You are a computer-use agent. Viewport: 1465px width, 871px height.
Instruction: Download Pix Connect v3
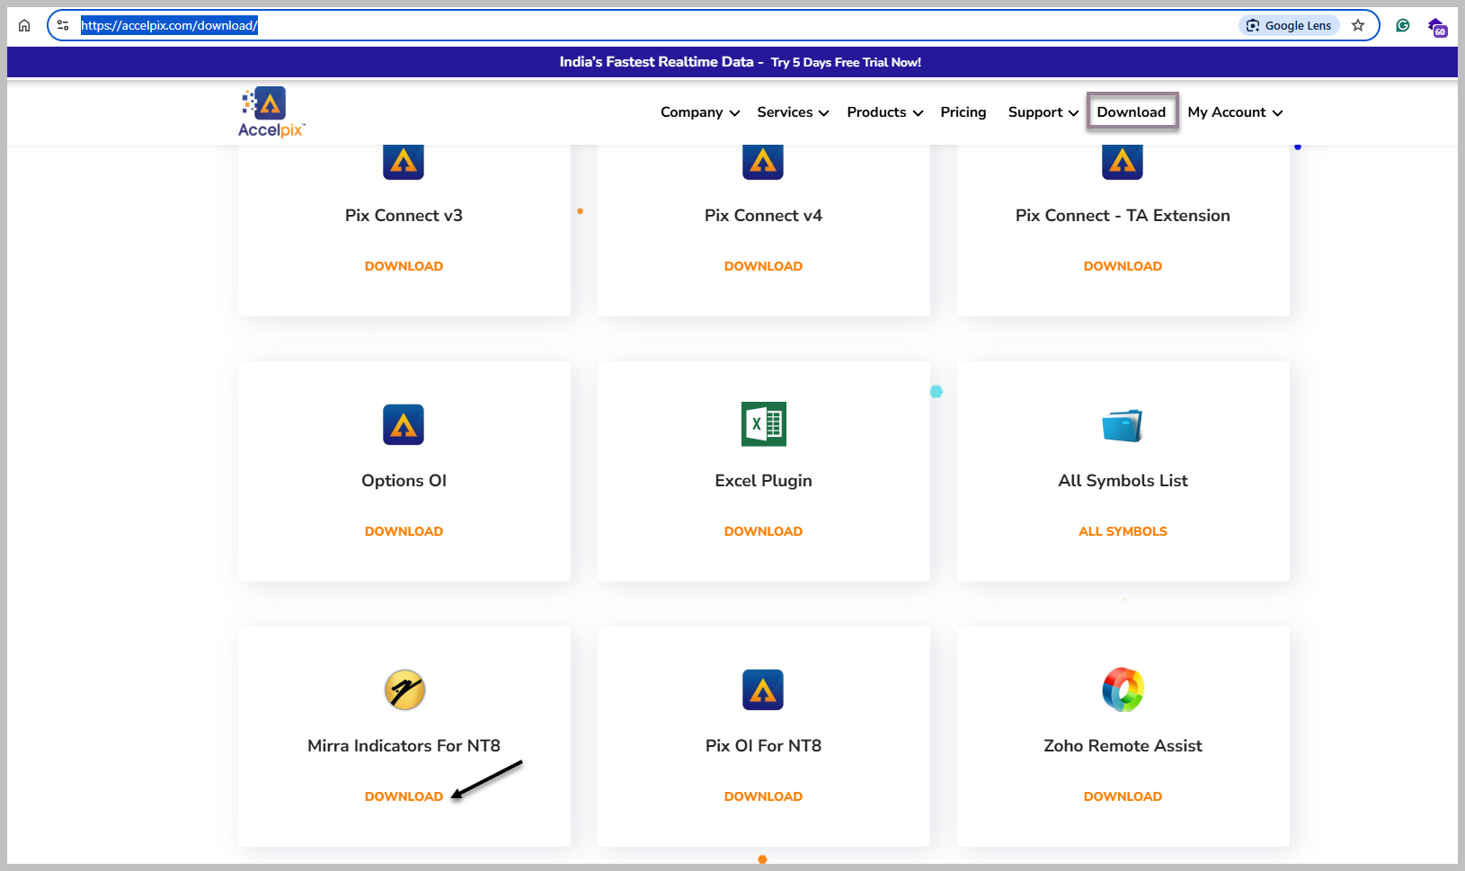point(404,266)
